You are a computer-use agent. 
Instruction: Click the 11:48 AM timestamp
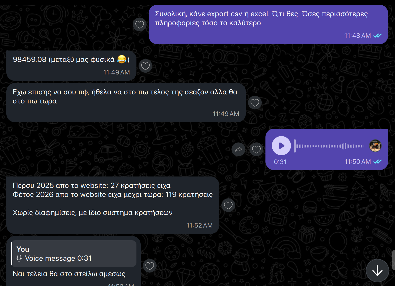pyautogui.click(x=358, y=36)
